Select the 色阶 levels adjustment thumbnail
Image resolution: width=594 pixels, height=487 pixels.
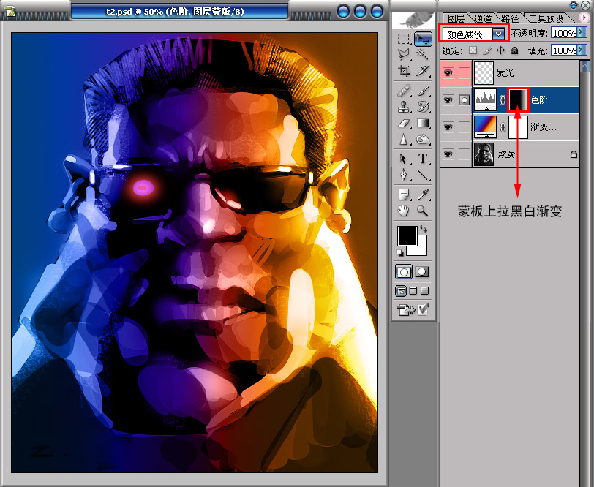coord(485,100)
